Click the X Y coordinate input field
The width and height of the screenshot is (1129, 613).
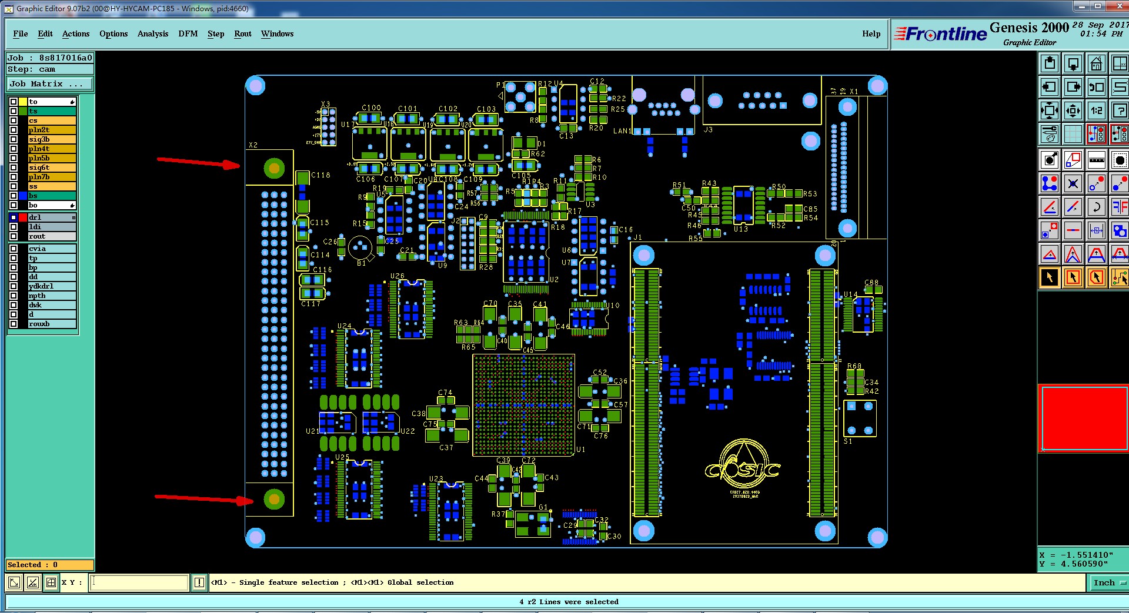[139, 582]
